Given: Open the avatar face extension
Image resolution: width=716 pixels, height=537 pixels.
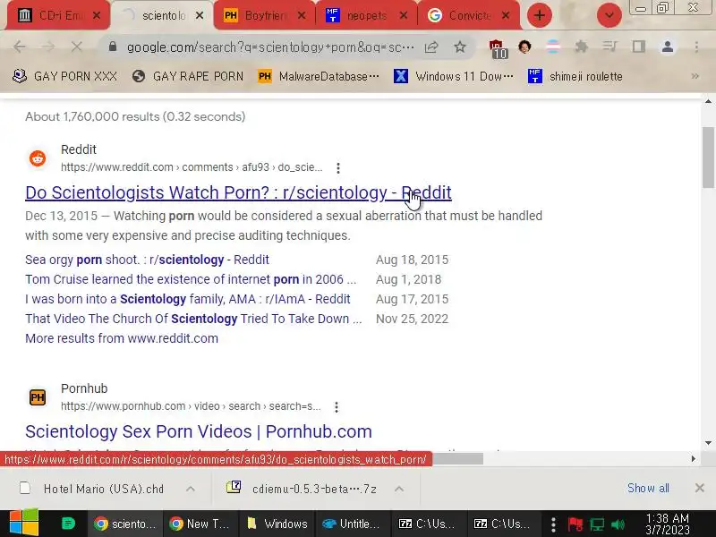Looking at the screenshot, I should [524, 47].
